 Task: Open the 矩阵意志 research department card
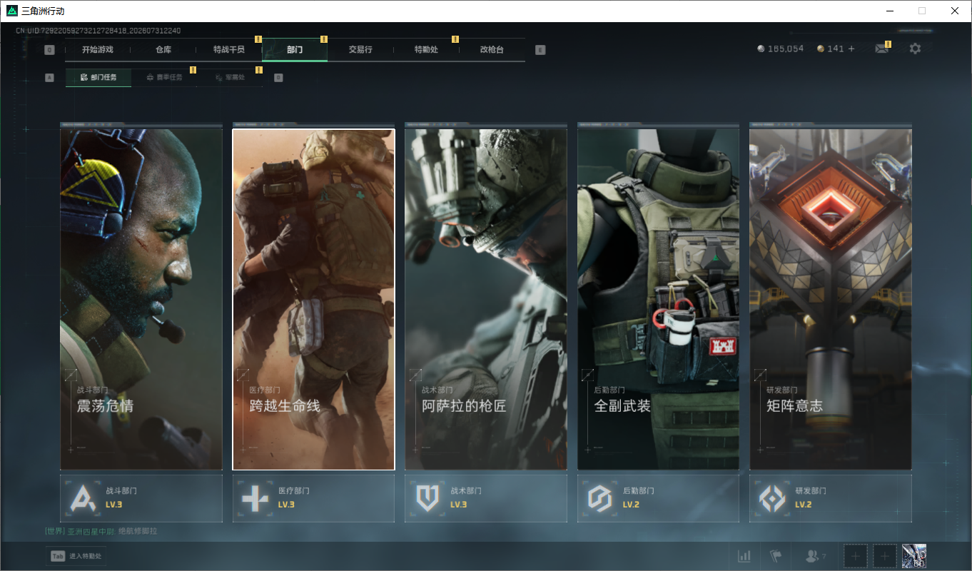pyautogui.click(x=831, y=299)
